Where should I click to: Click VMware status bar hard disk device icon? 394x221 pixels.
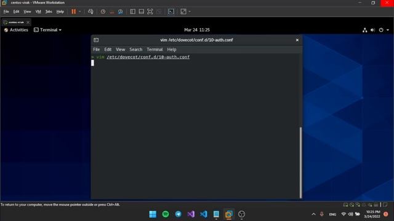(x=346, y=204)
